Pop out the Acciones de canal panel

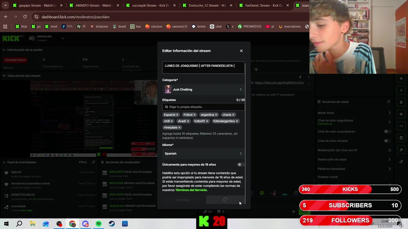click(388, 102)
